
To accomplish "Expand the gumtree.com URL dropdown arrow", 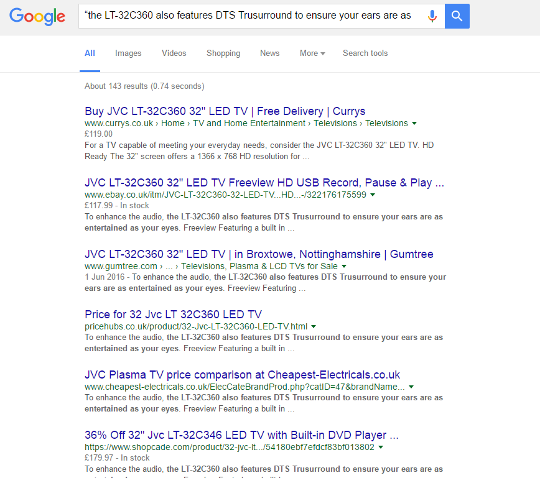I will [x=343, y=267].
